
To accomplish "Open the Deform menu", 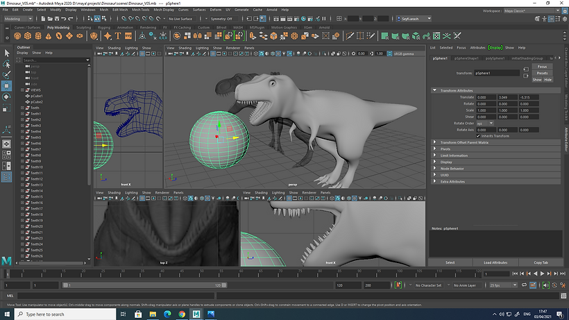I will coord(216,10).
